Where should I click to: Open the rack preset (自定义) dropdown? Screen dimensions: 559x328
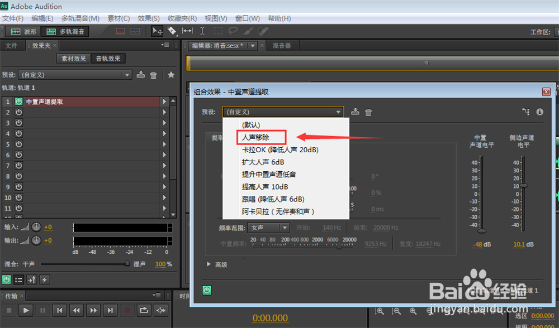(75, 75)
